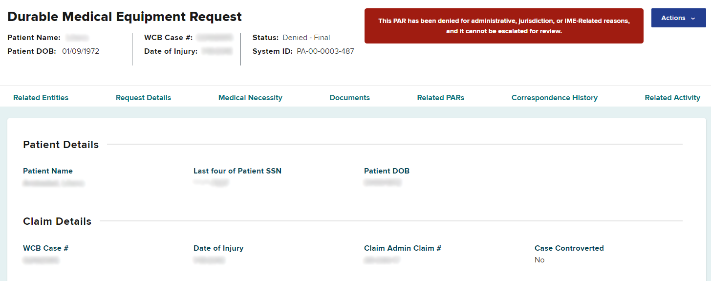Select the Documents tab
Image resolution: width=711 pixels, height=281 pixels.
[x=349, y=98]
